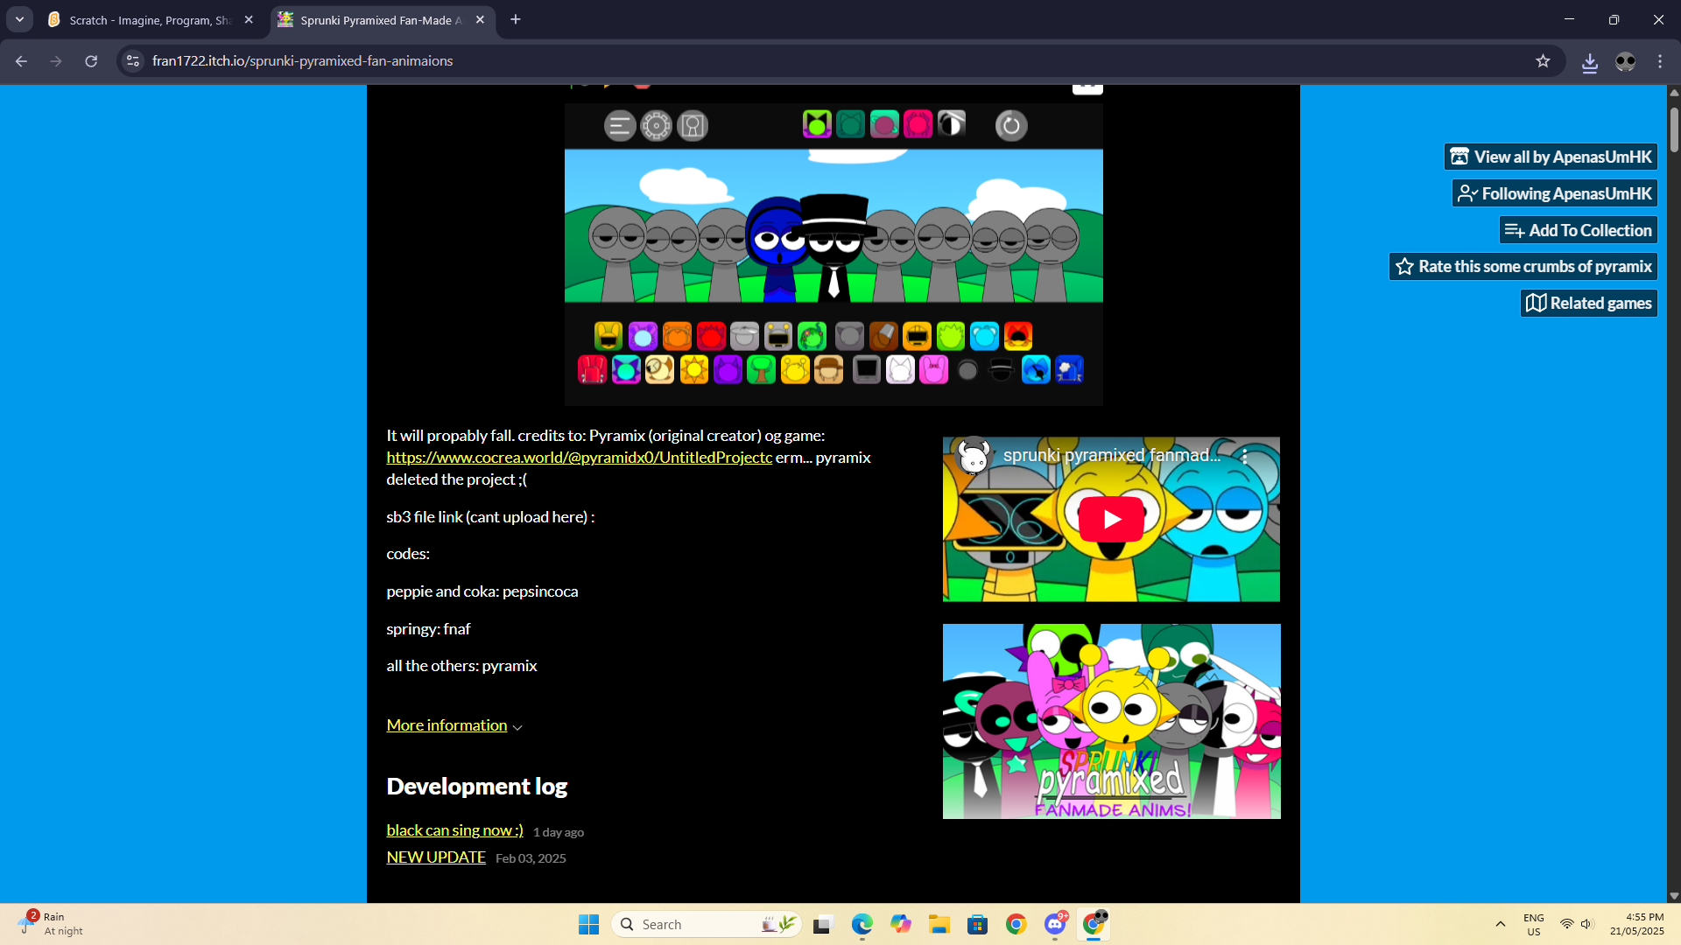Pick the yellow bunny character icon
The image size is (1681, 945).
pyautogui.click(x=608, y=336)
